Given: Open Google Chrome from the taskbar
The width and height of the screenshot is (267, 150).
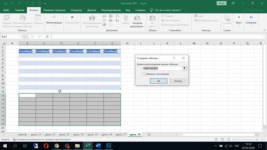Looking at the screenshot, I should tap(57, 146).
